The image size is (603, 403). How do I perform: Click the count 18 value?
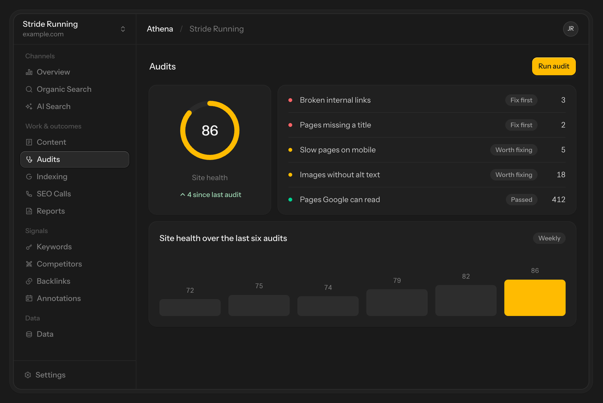(x=561, y=175)
